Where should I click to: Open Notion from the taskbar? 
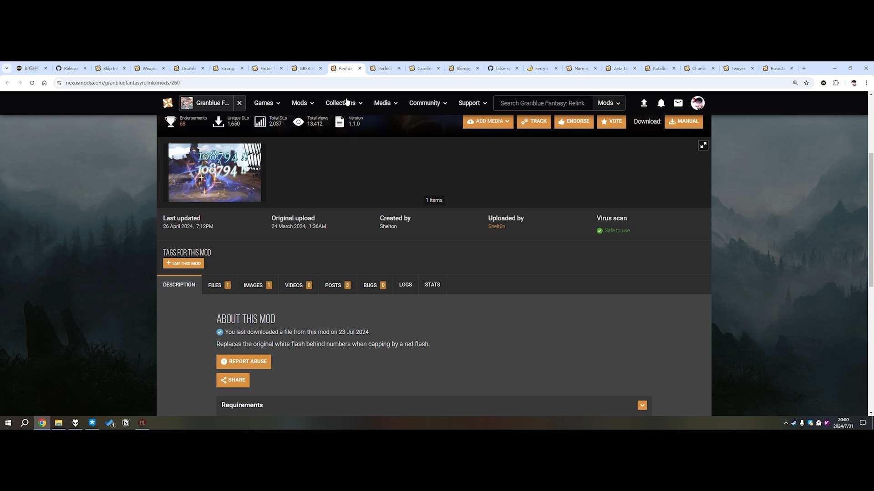pos(126,423)
